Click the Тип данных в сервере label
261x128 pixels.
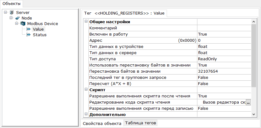pos(113,53)
